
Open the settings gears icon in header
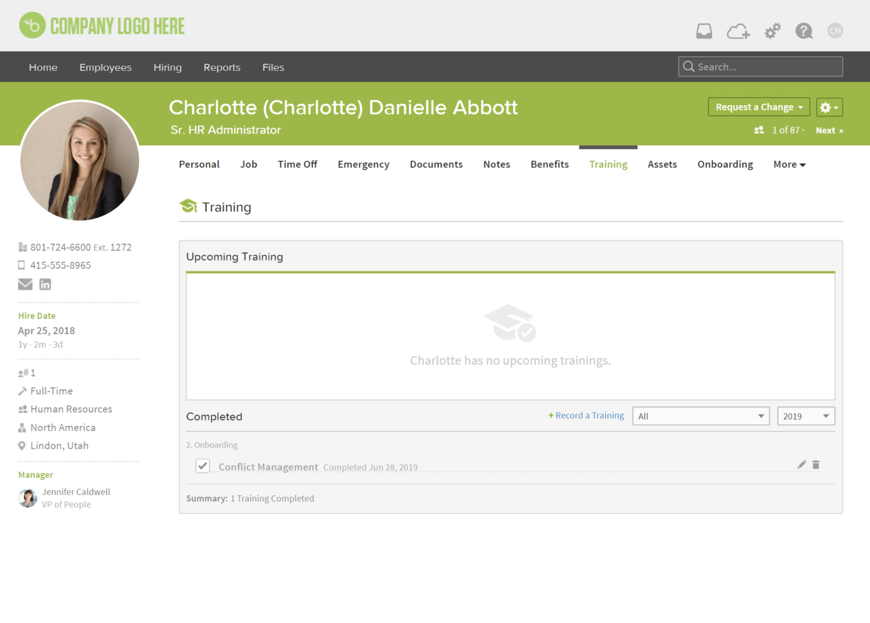click(772, 31)
